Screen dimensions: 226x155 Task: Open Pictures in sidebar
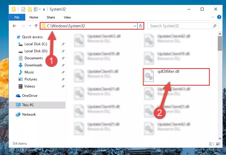click(x=31, y=79)
